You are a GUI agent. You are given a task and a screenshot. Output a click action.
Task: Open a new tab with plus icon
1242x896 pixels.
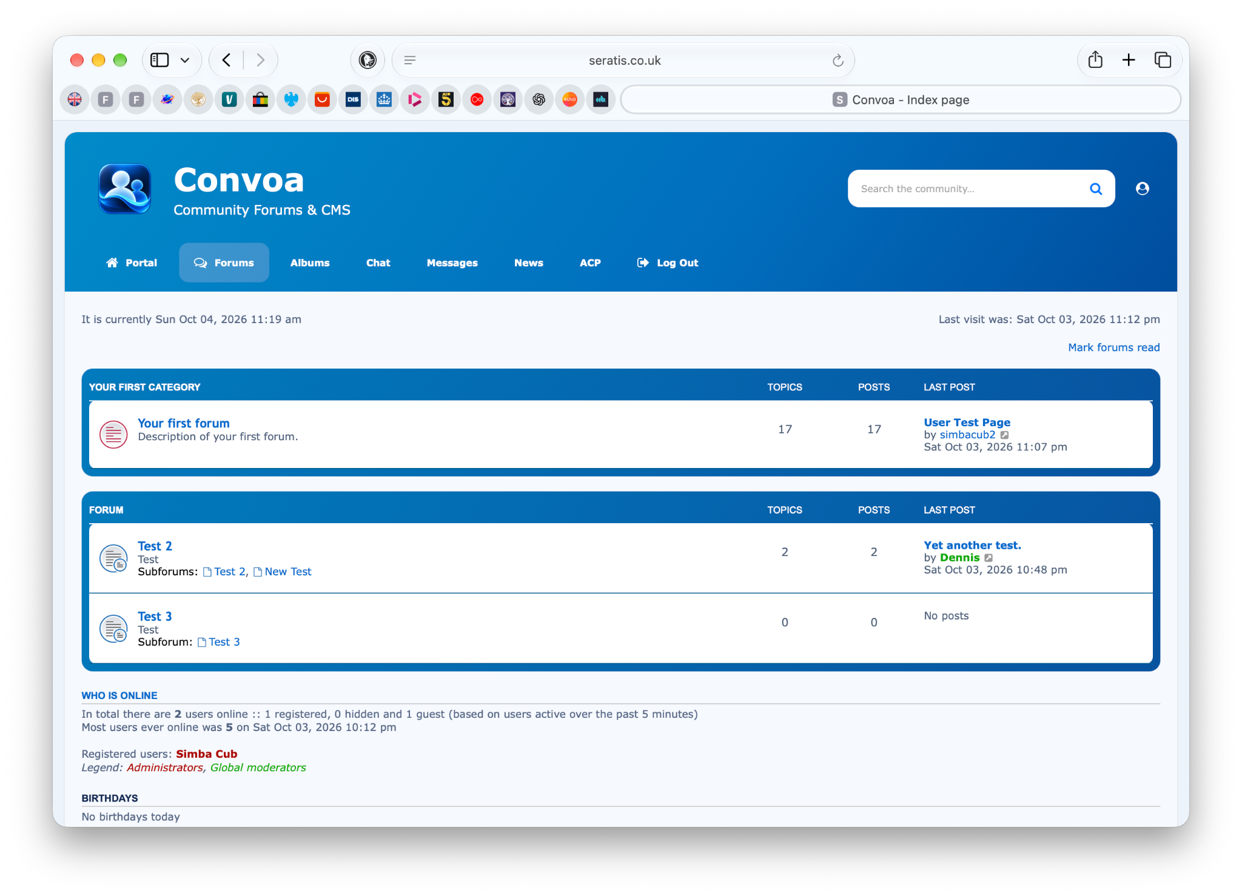coord(1128,60)
